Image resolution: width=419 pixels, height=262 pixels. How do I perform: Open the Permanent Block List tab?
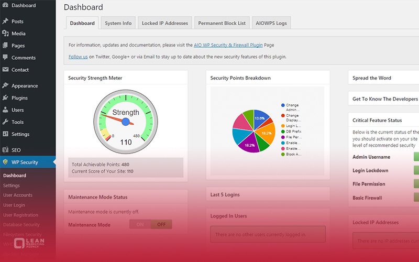pyautogui.click(x=222, y=23)
